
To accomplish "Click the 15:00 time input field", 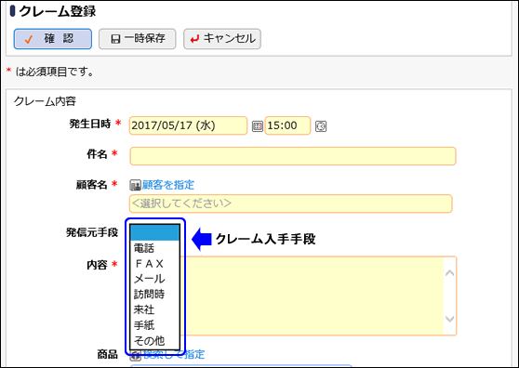I will (287, 125).
